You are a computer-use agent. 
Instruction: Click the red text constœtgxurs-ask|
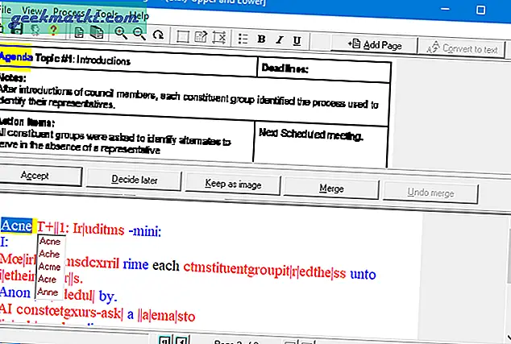pos(69,312)
